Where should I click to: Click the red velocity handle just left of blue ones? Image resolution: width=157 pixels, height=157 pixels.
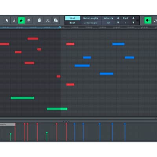click(66, 124)
